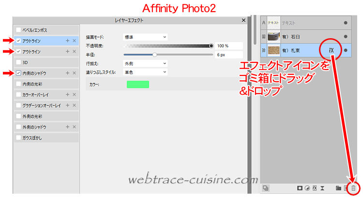Open the 行揃え dropdown set to 外側
Image resolution: width=363 pixels, height=199 pixels.
click(145, 63)
